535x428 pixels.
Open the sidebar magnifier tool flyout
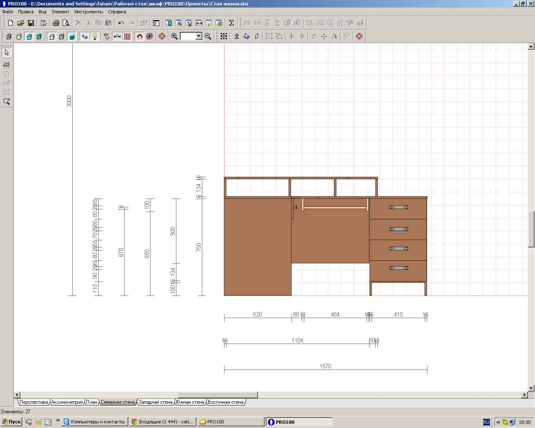(x=7, y=102)
